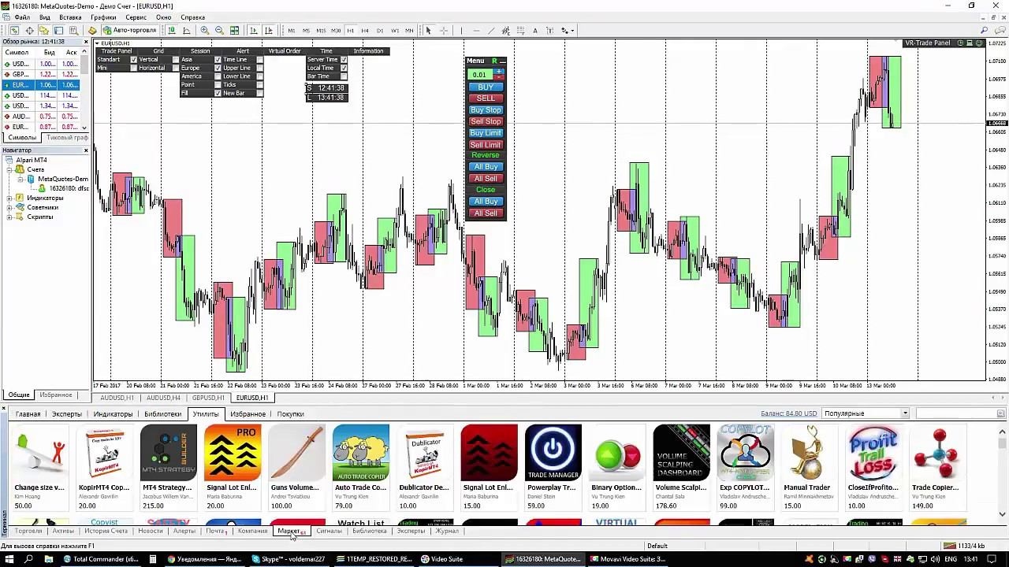Image resolution: width=1009 pixels, height=567 pixels.
Task: Open Total Commander from the taskbar
Action: coord(102,559)
